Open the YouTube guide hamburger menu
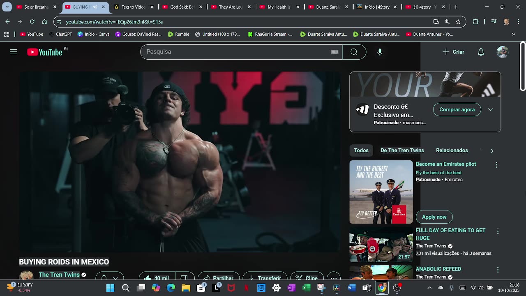 14,52
